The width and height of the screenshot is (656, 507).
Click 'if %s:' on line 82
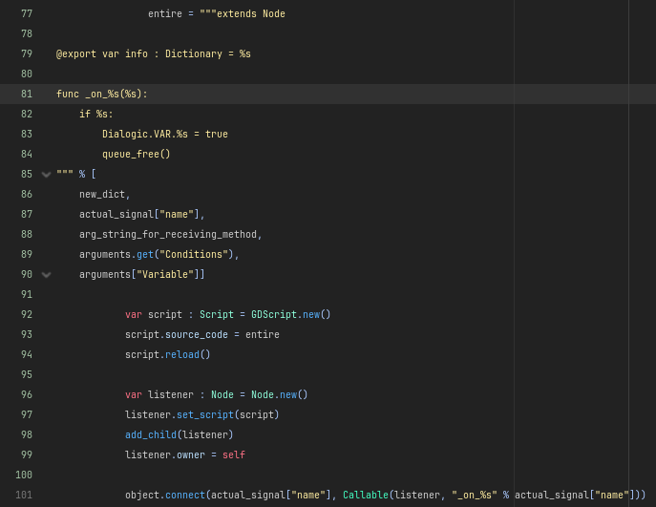point(96,115)
